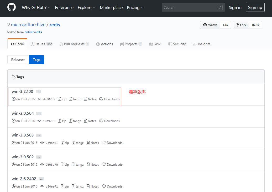The width and height of the screenshot is (272, 192).
Task: Switch to the Wiki tab
Action: coord(155,44)
